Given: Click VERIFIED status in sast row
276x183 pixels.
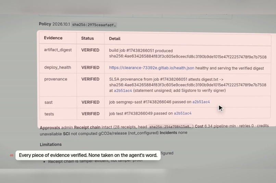Looking at the screenshot, I should [90, 102].
